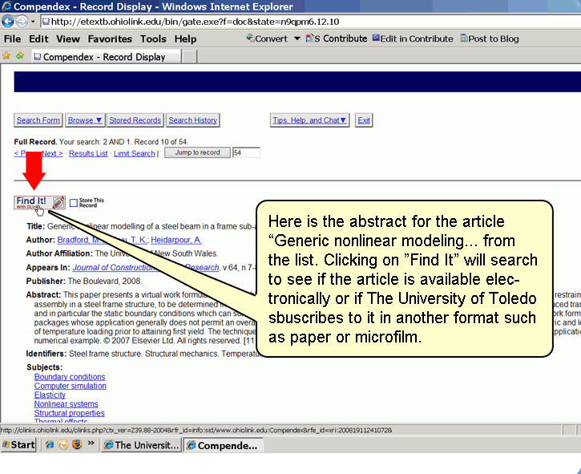Click Edit in Contribute toolbar button
Viewport: 581px width, 474px height.
tap(413, 38)
